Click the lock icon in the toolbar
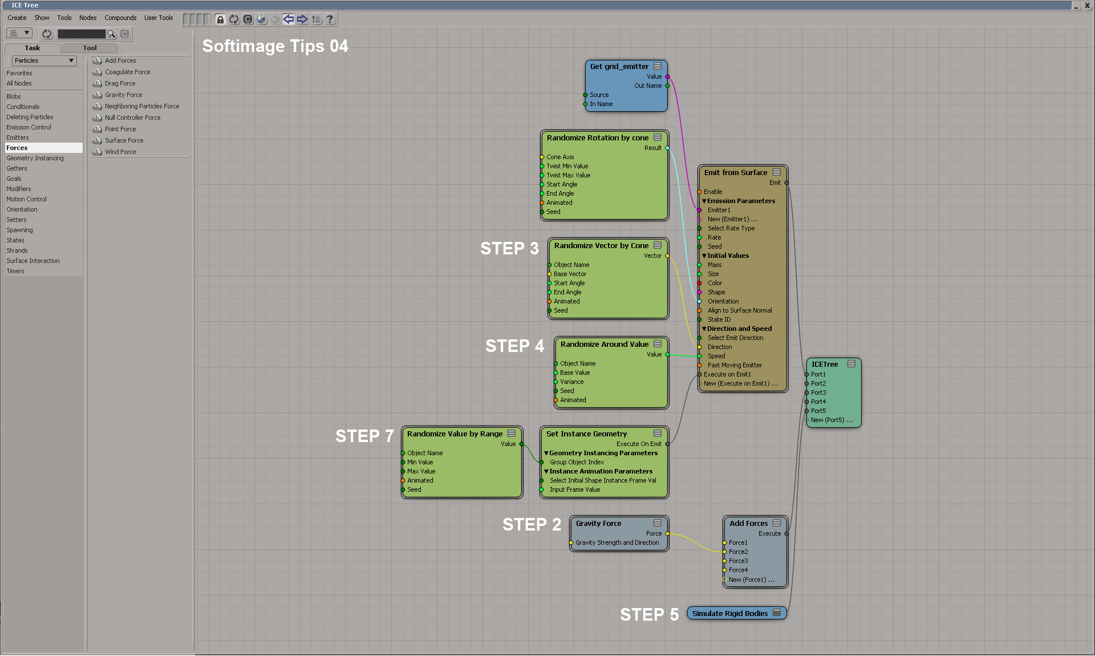 pyautogui.click(x=220, y=19)
